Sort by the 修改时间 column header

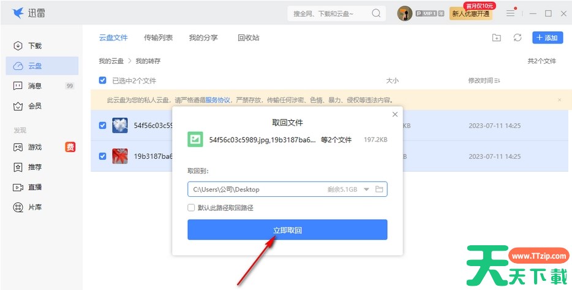480,81
